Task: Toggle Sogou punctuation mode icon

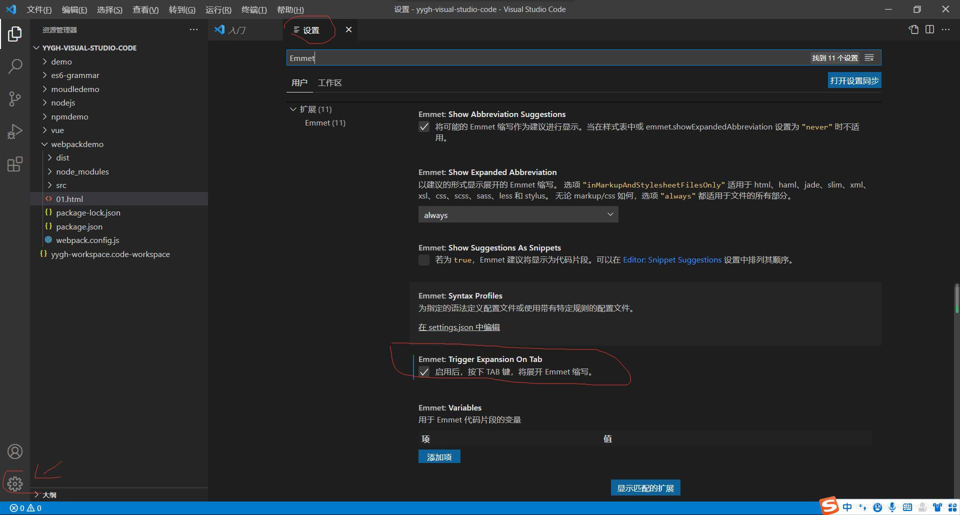Action: tap(862, 507)
